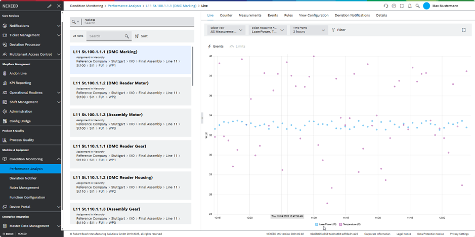Click the magnifier search icon in header
475x237 pixels.
point(417,6)
